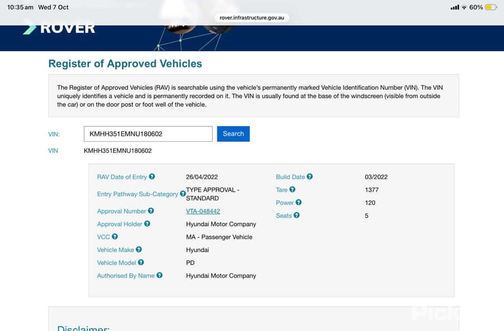Click the TYPE APPROVAL - STANDARD value
504x331 pixels.
(x=213, y=194)
